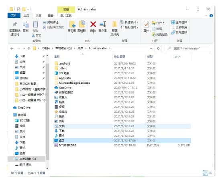The width and height of the screenshot is (218, 178).
Task: Click the Administrator breadcrumb segment
Action: click(x=98, y=49)
